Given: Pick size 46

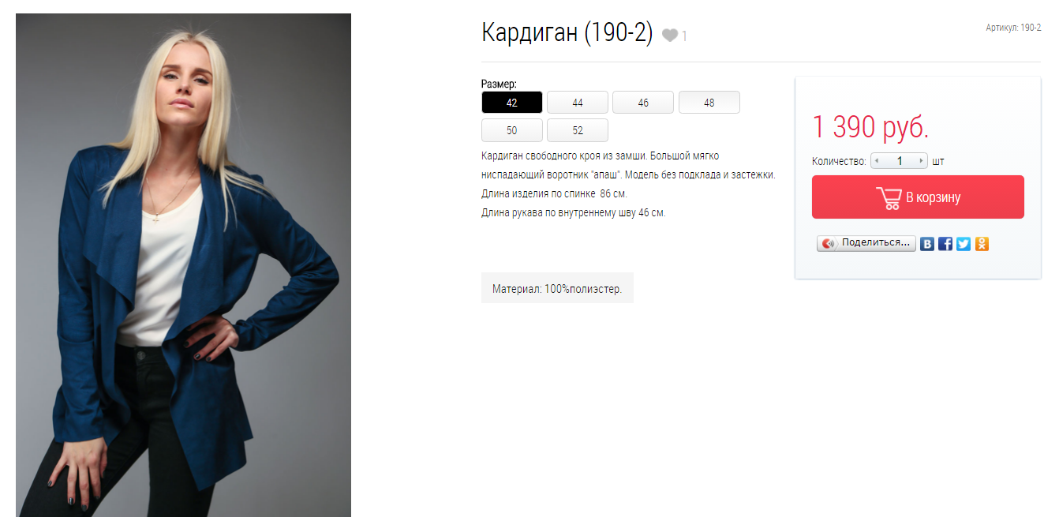Looking at the screenshot, I should (x=643, y=103).
